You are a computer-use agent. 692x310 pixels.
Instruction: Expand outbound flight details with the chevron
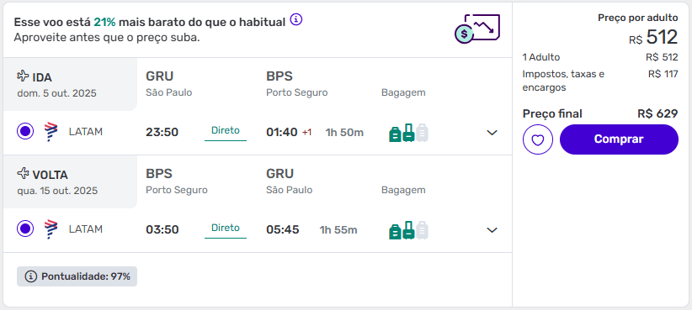(x=492, y=133)
